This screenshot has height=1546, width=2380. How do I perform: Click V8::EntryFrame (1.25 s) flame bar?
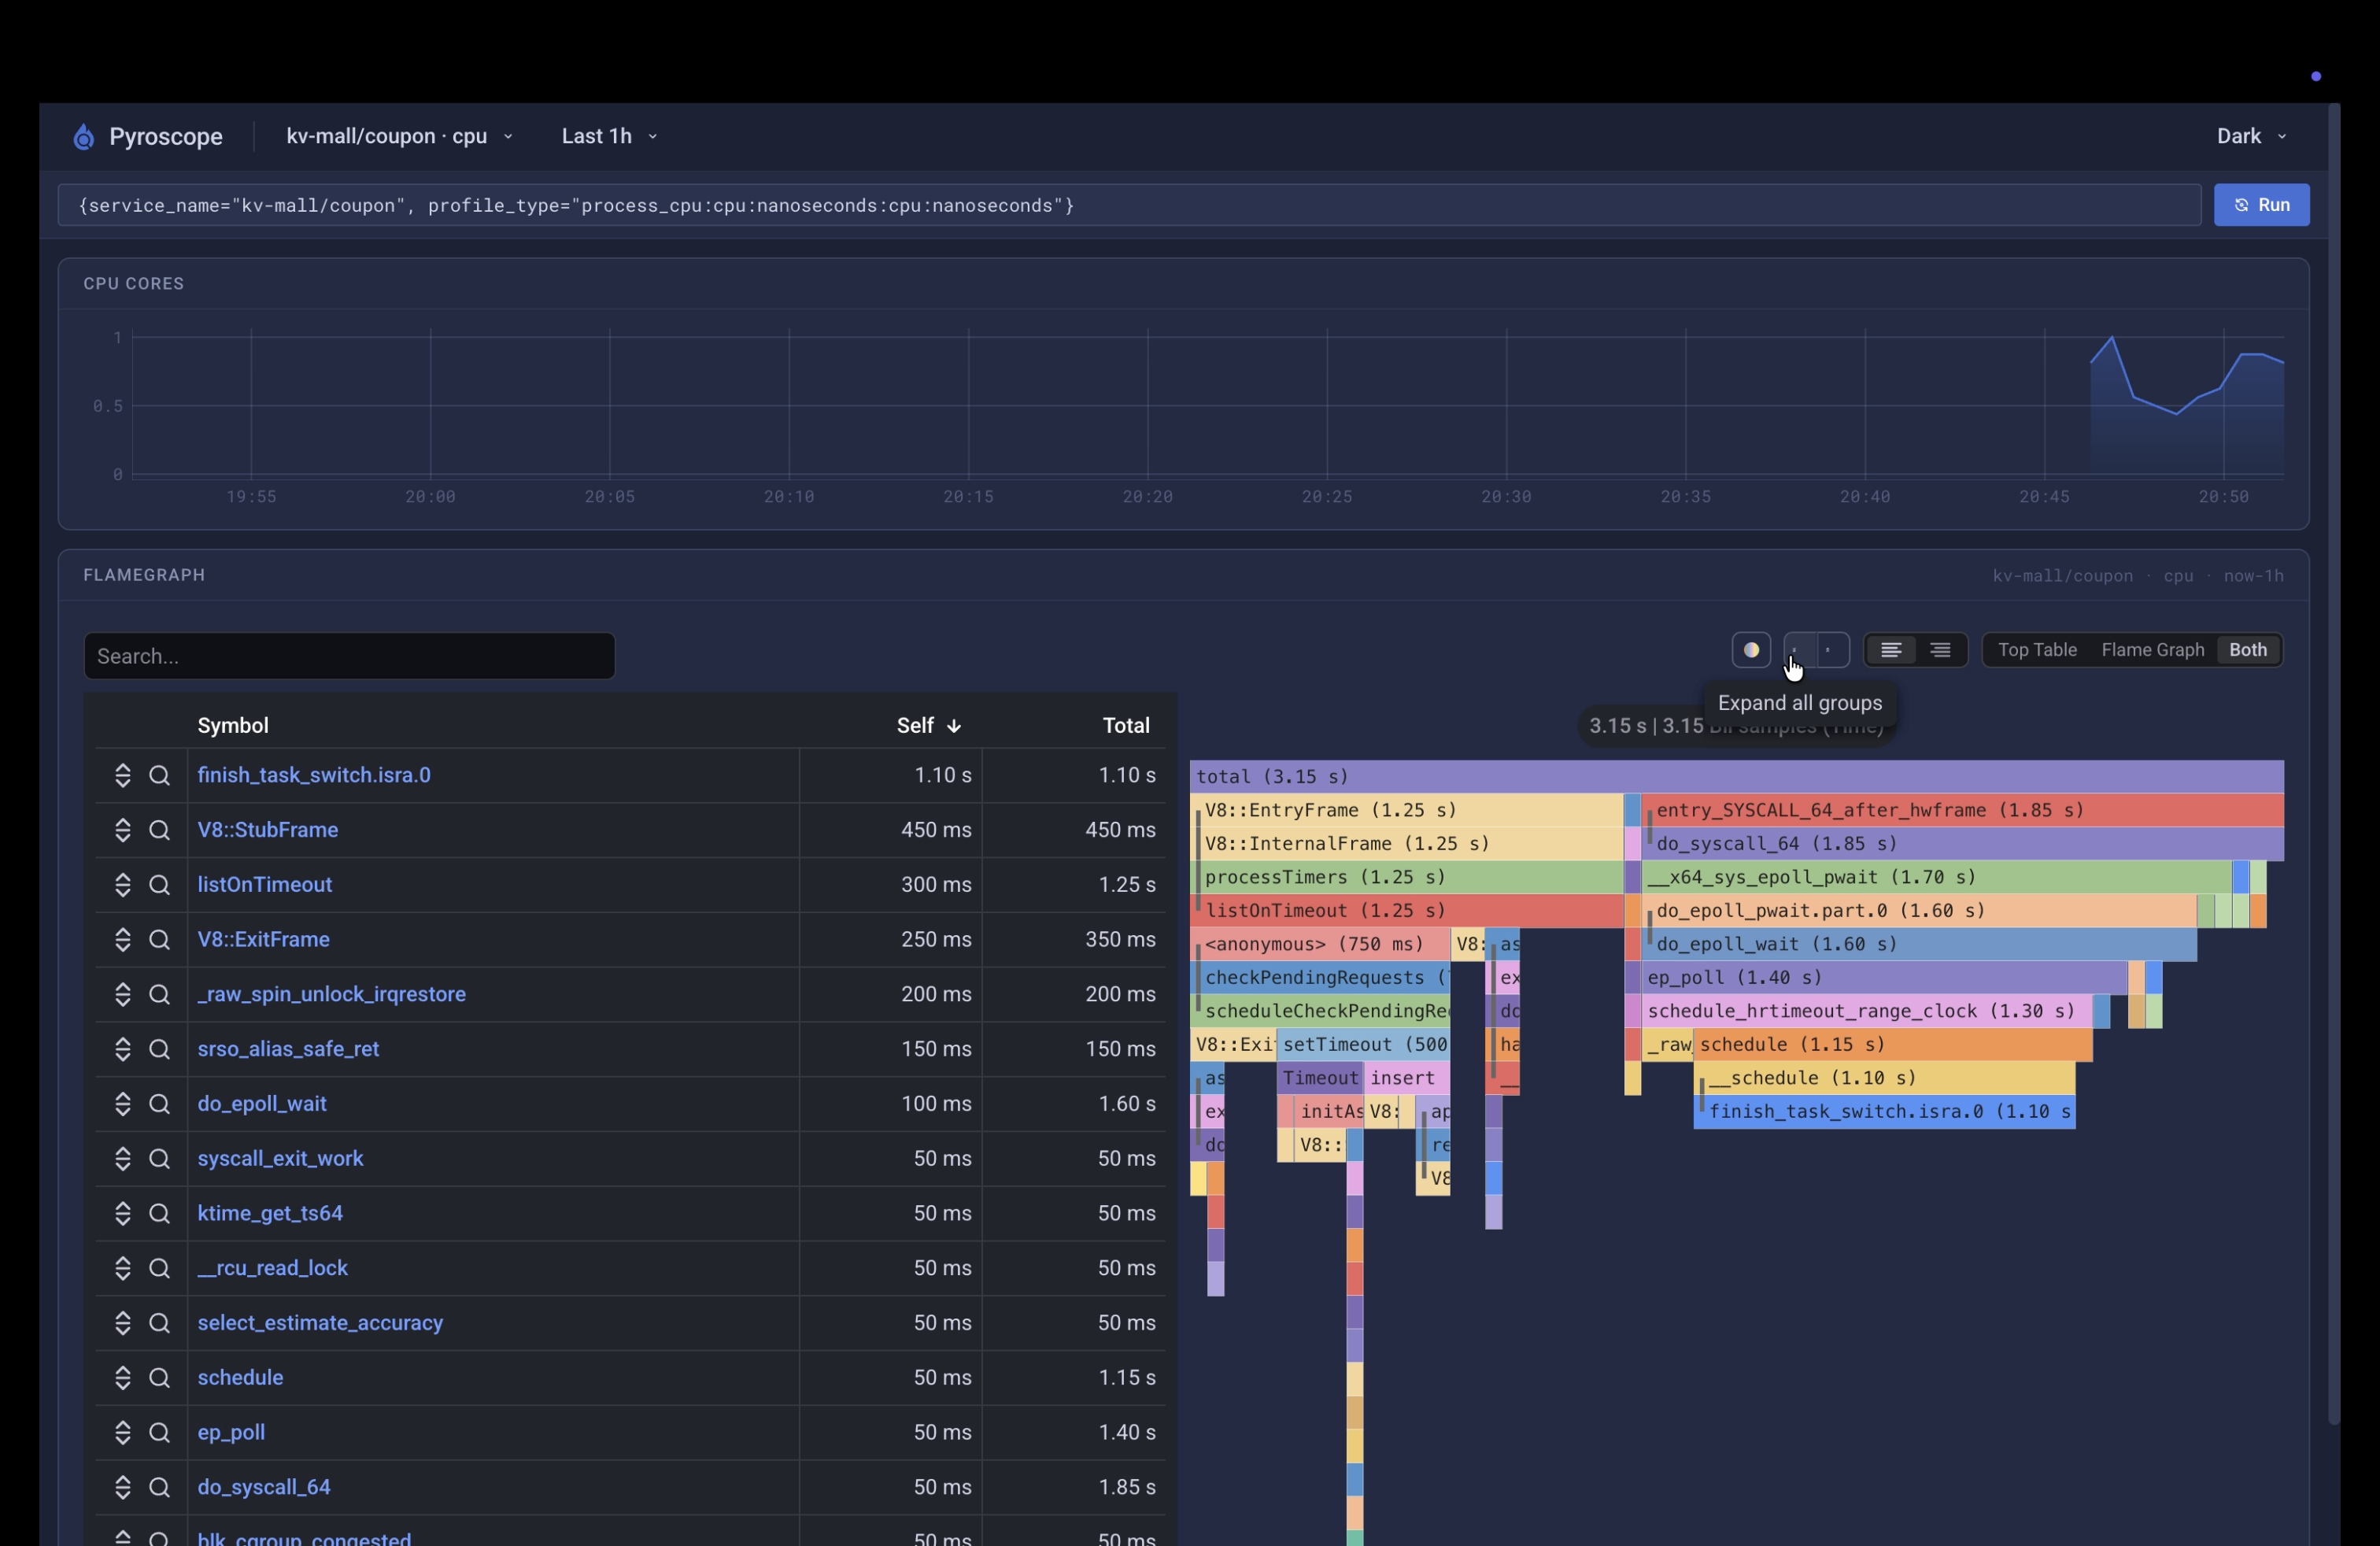[x=1406, y=811]
